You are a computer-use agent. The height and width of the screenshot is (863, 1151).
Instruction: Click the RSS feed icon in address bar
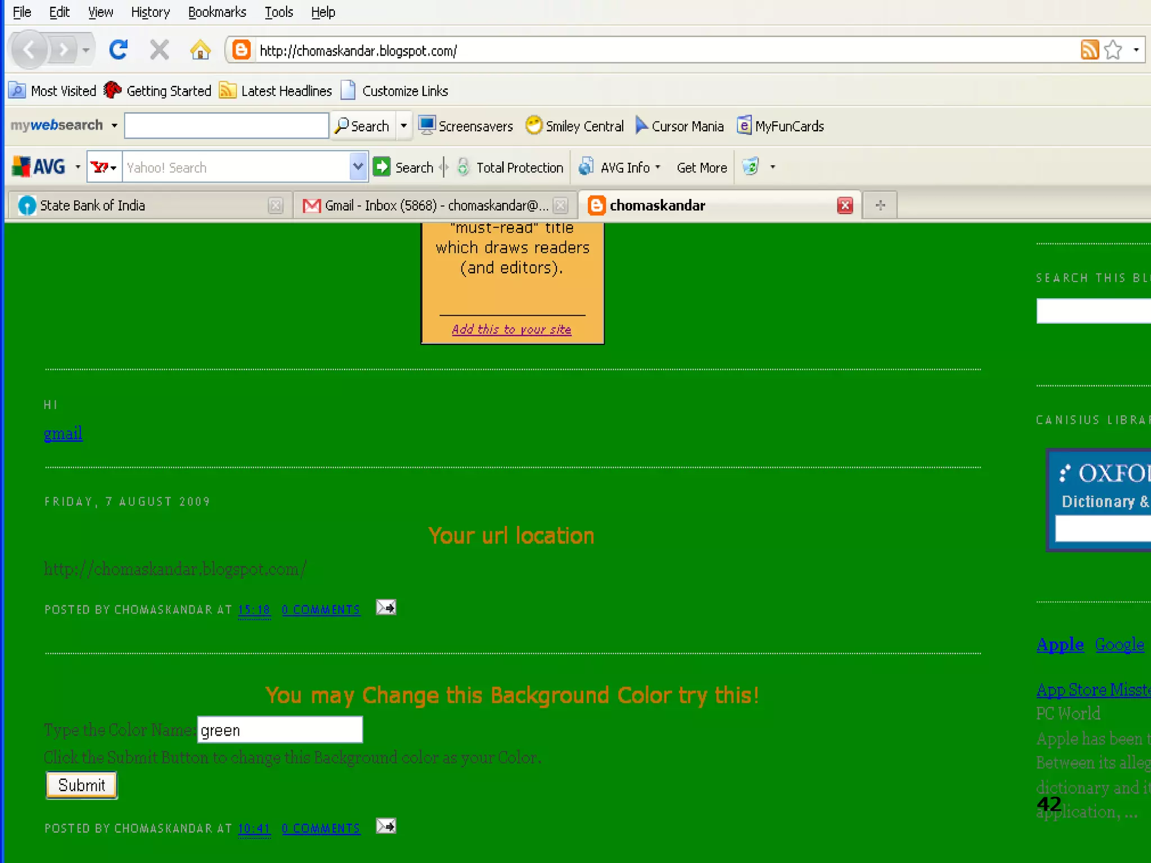[1089, 50]
